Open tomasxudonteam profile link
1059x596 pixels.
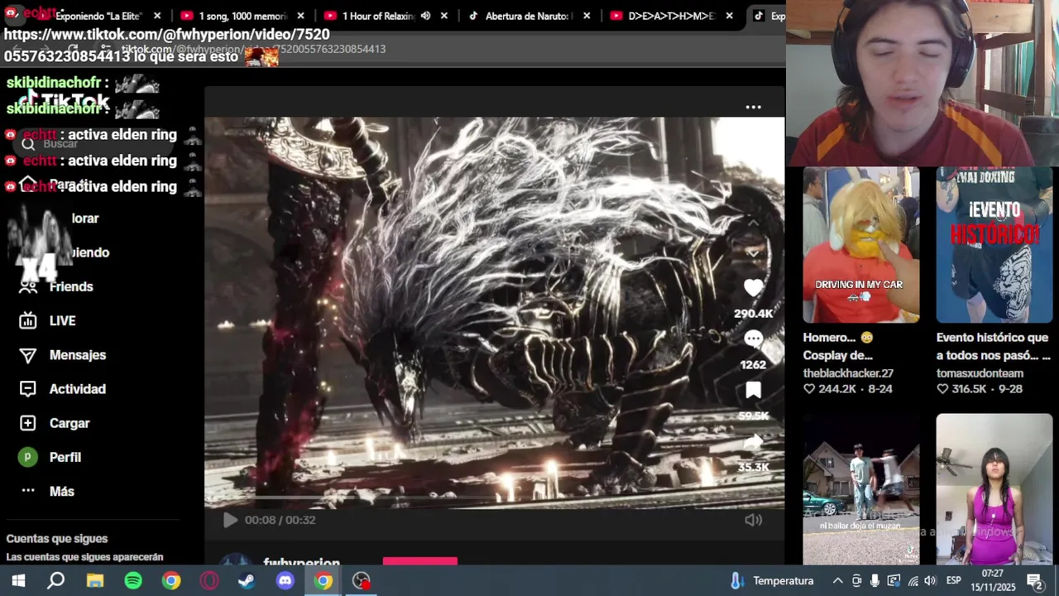tap(980, 373)
